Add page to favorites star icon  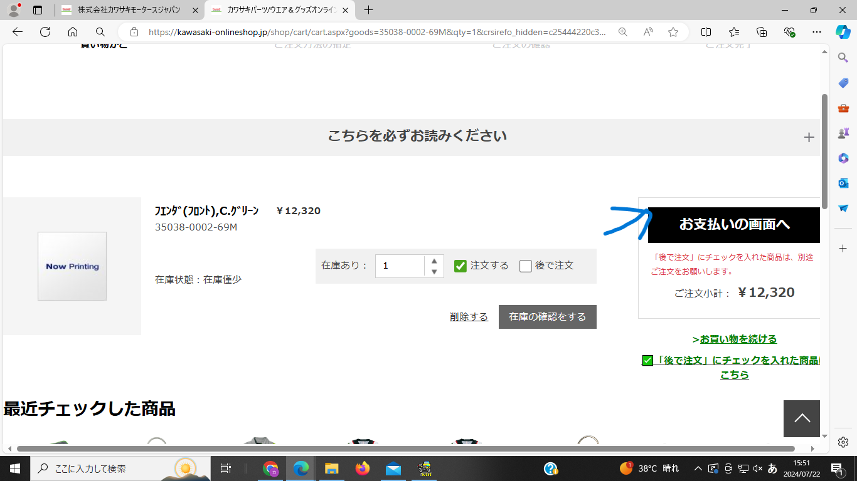(x=673, y=32)
